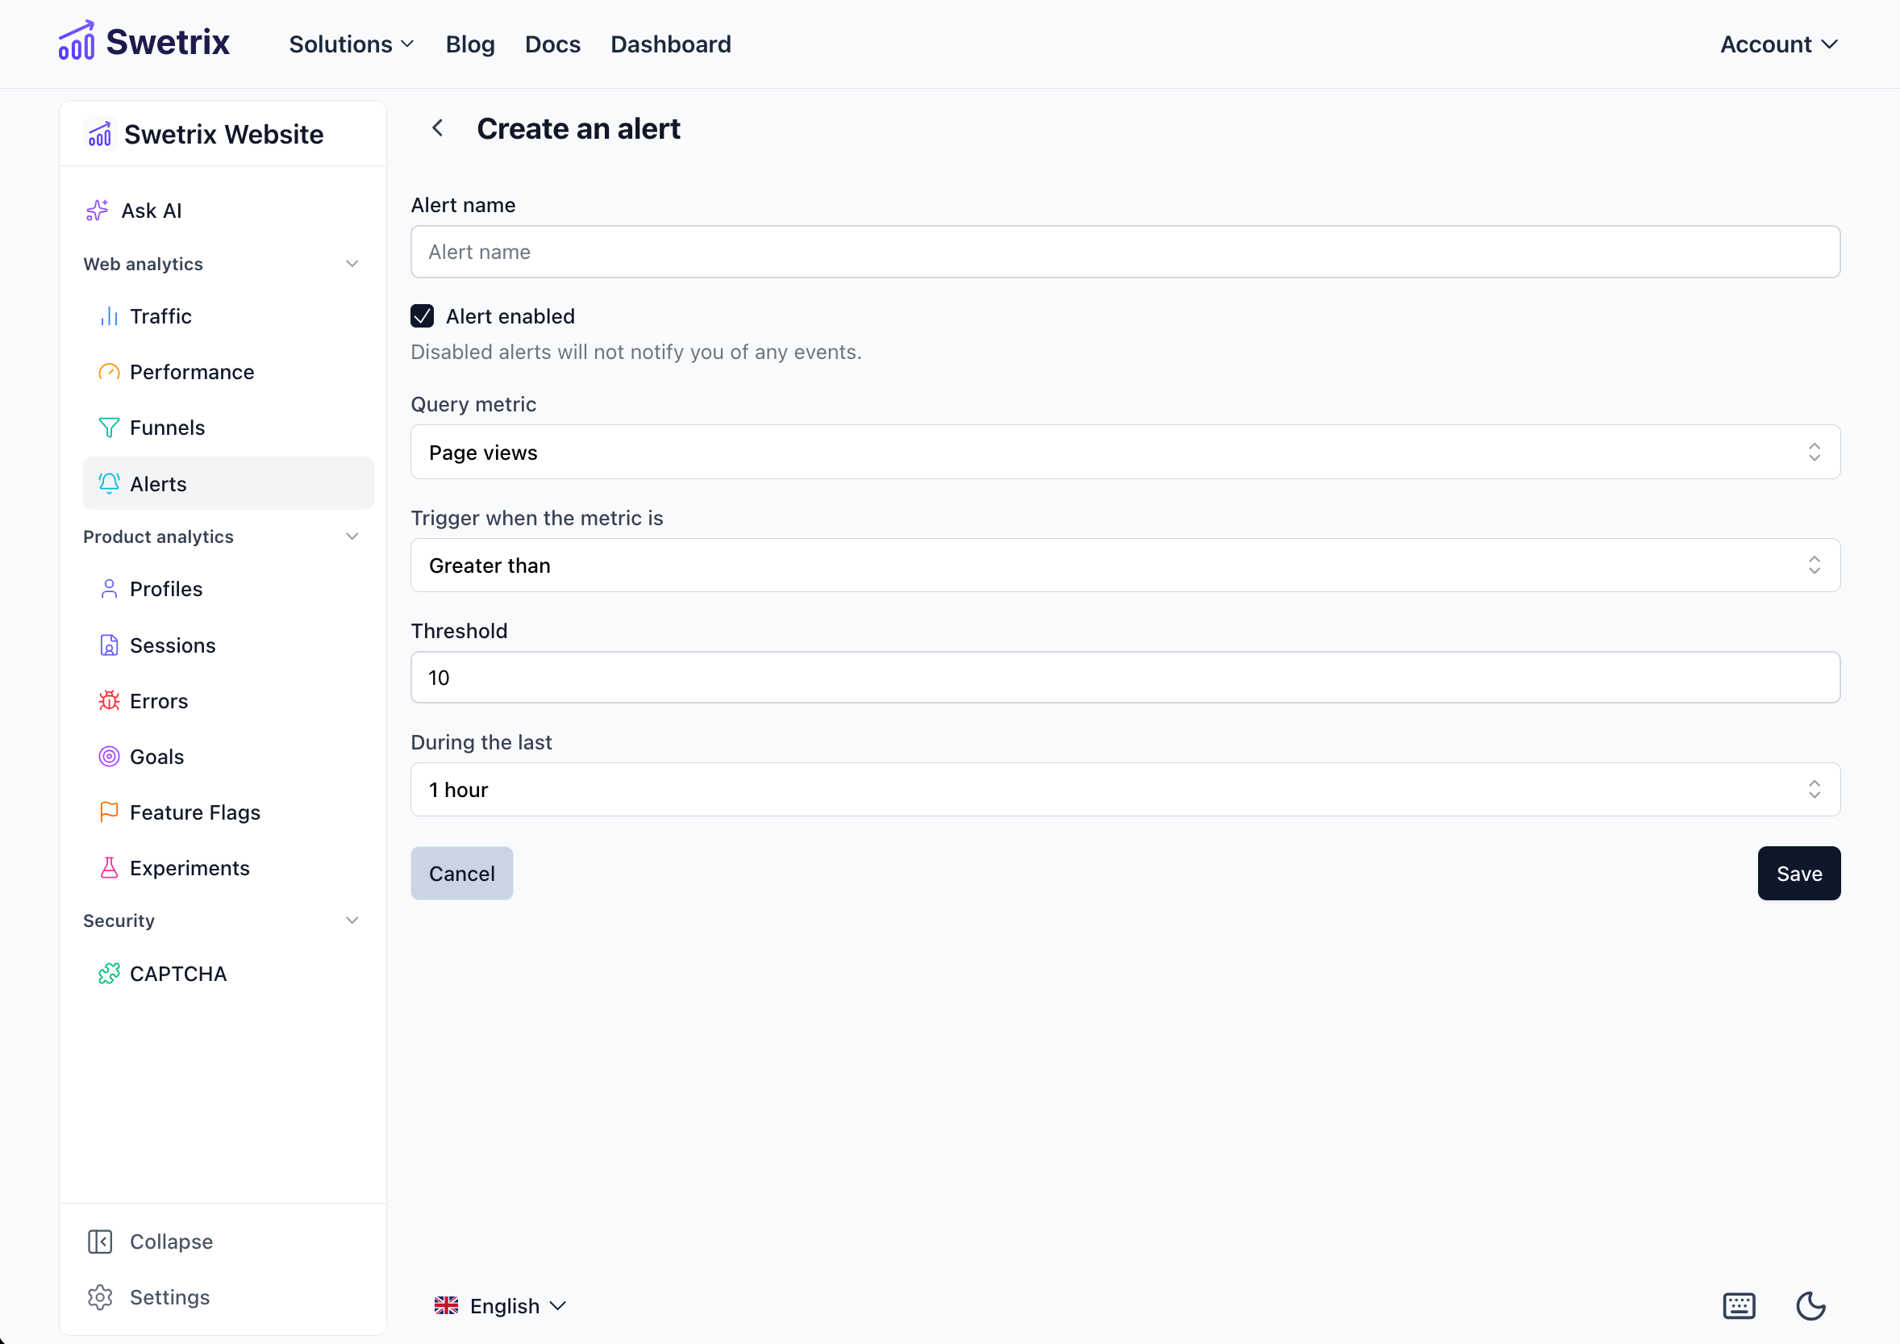Viewport: 1900px width, 1344px height.
Task: Select the CAPTCHA puzzle icon
Action: pos(108,973)
